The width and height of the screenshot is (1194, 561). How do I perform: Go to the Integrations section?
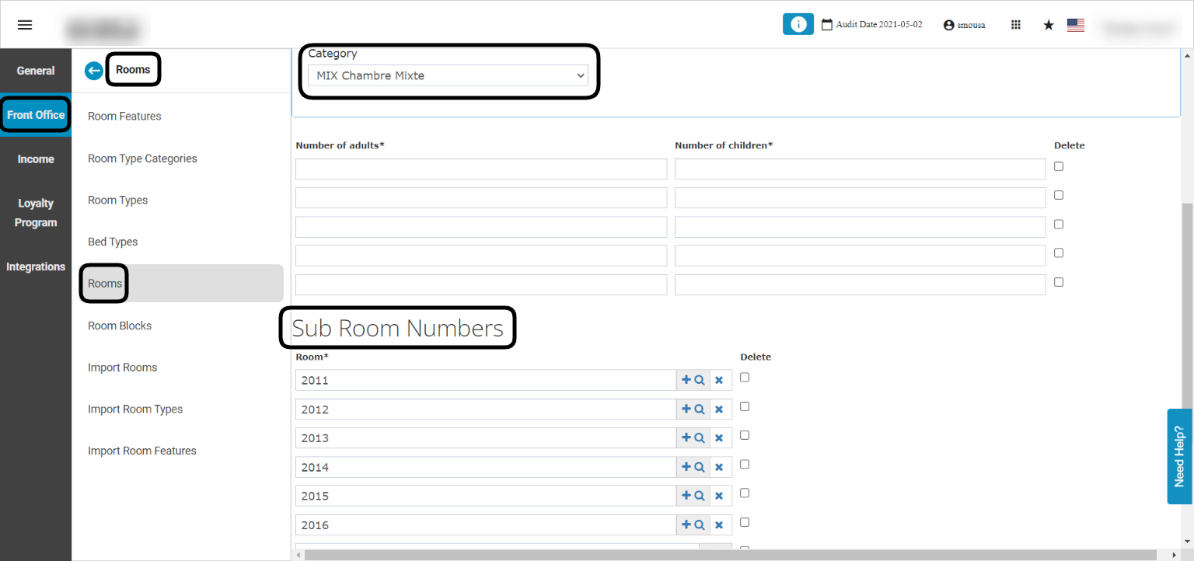pos(36,267)
